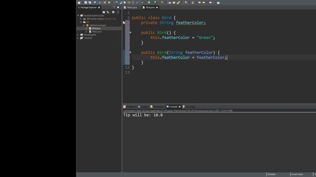Select the Package Explorer tab
The image size is (316, 177).
88,7
